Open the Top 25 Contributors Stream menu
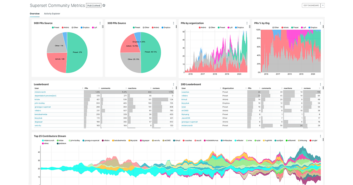This screenshot has width=353, height=185. point(320,136)
